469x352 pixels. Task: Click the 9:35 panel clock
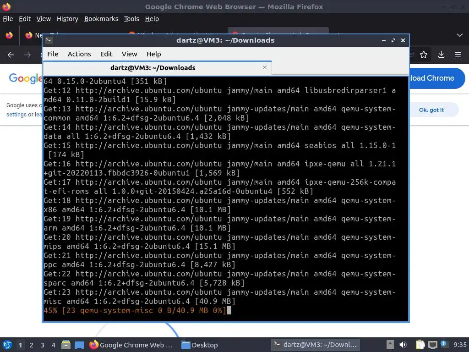460,345
